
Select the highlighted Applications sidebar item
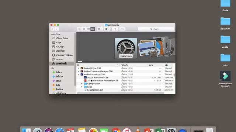coord(62,63)
